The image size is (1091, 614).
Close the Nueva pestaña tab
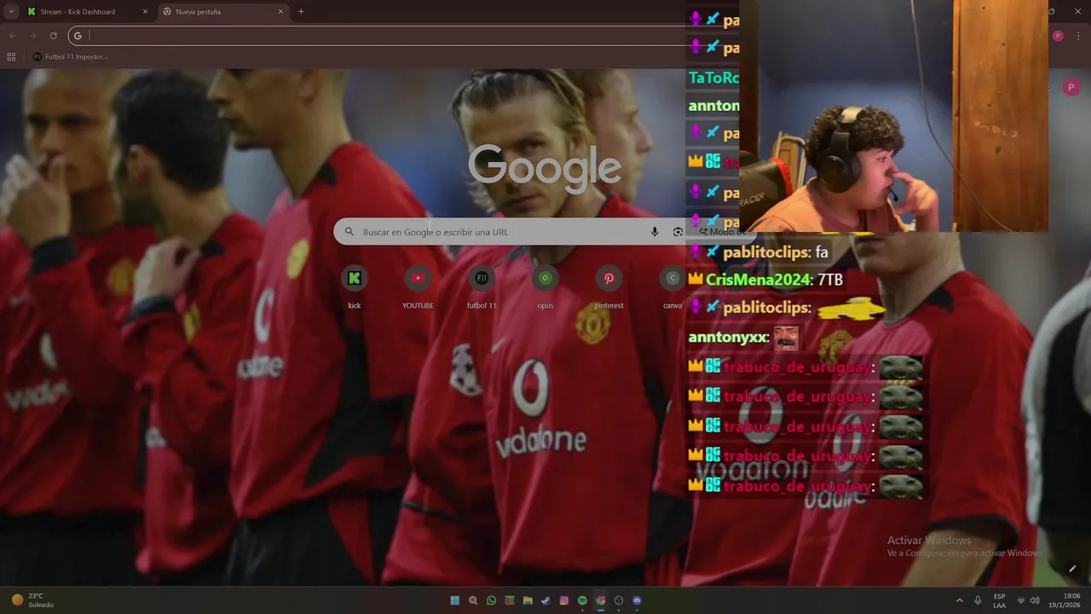pos(280,12)
